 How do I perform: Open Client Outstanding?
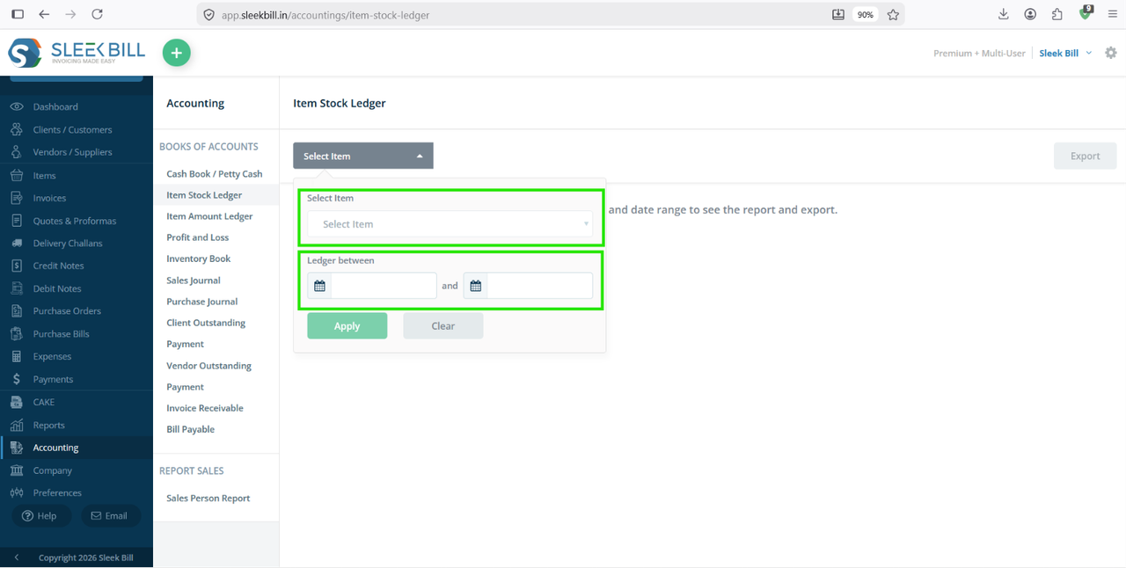pos(206,323)
